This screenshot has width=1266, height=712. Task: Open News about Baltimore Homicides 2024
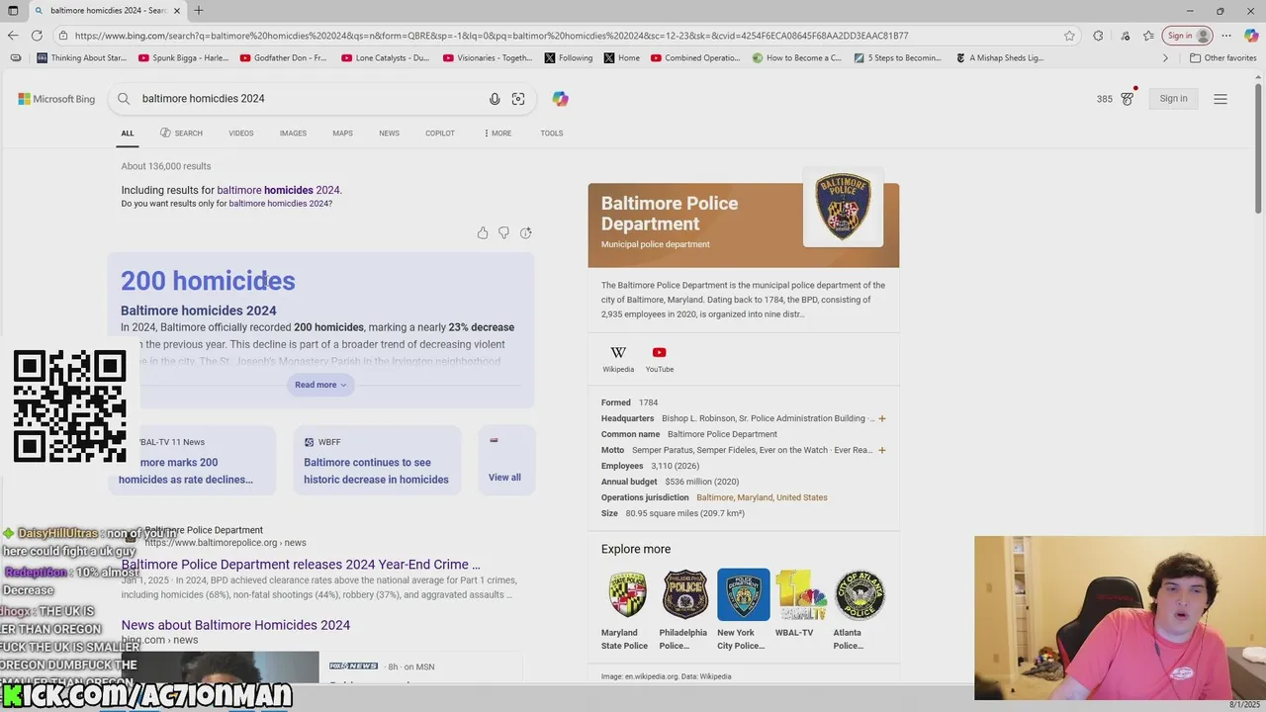click(235, 625)
